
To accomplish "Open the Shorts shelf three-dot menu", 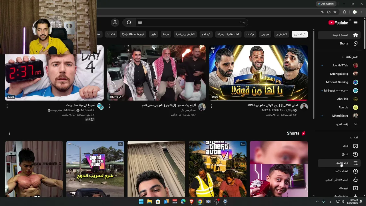I will (x=9, y=133).
